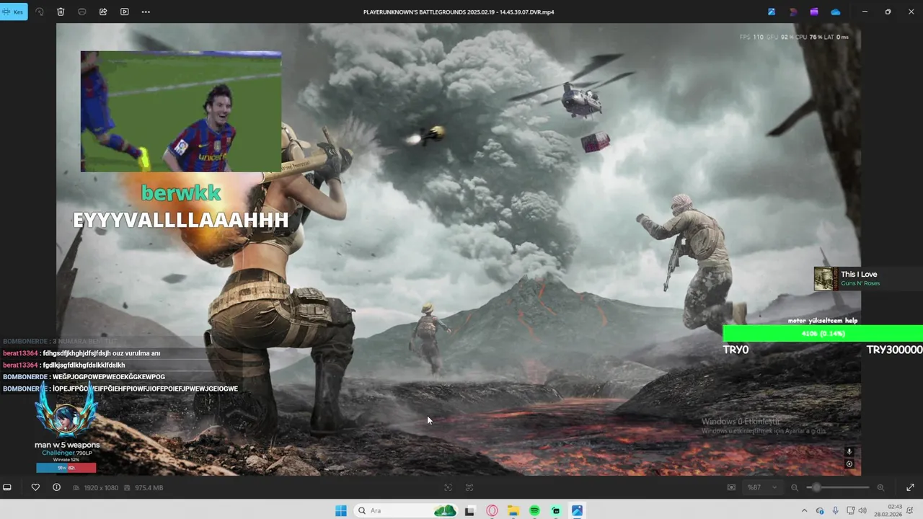The height and width of the screenshot is (519, 923).
Task: Open the %87 zoom level dropdown
Action: coord(761,487)
